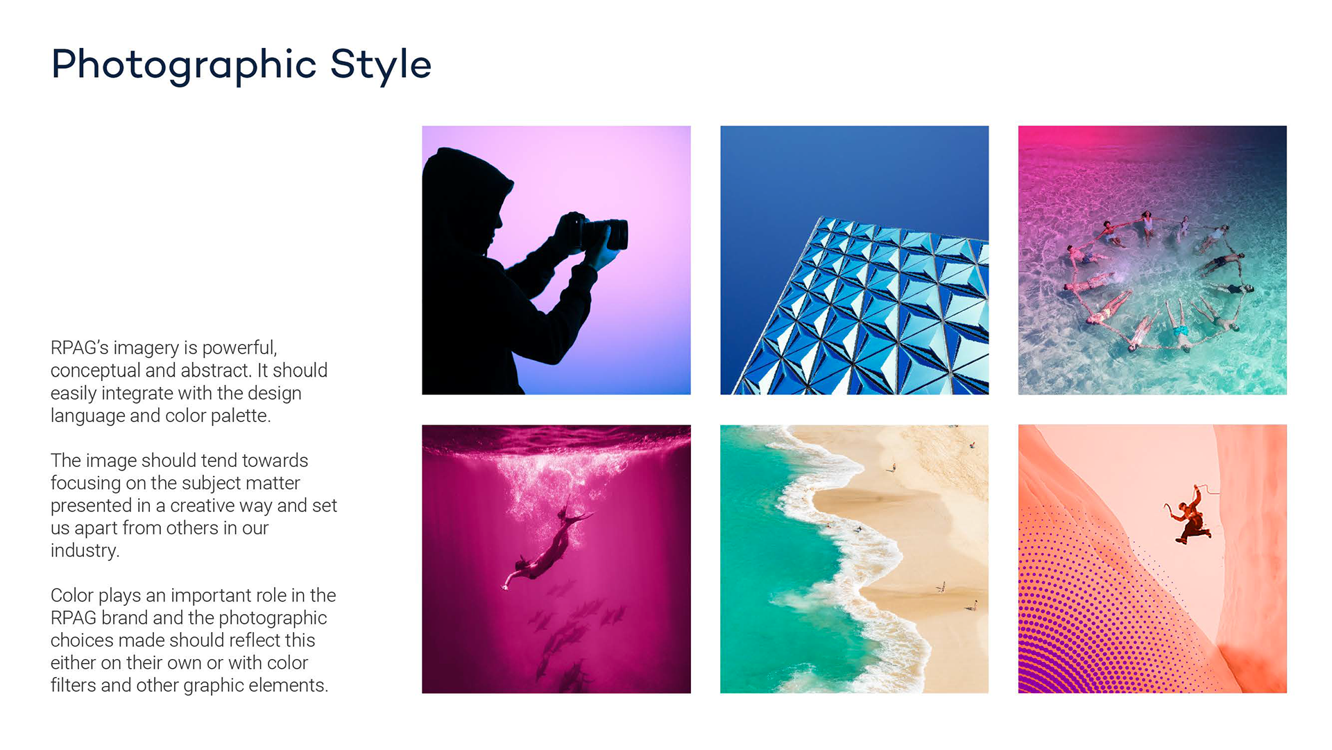Select the paragraph starting "Color plays an important"
1332x750 pixels.
[x=193, y=640]
